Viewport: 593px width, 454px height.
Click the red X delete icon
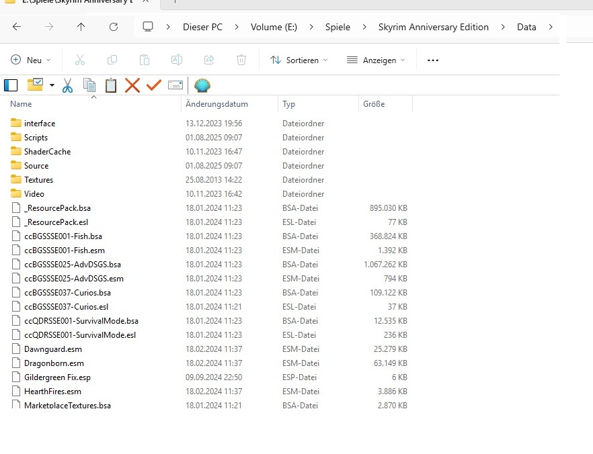click(132, 85)
